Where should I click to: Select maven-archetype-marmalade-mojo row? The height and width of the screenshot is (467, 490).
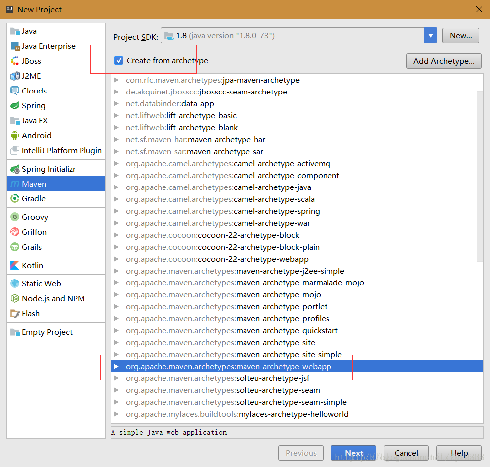(x=297, y=283)
